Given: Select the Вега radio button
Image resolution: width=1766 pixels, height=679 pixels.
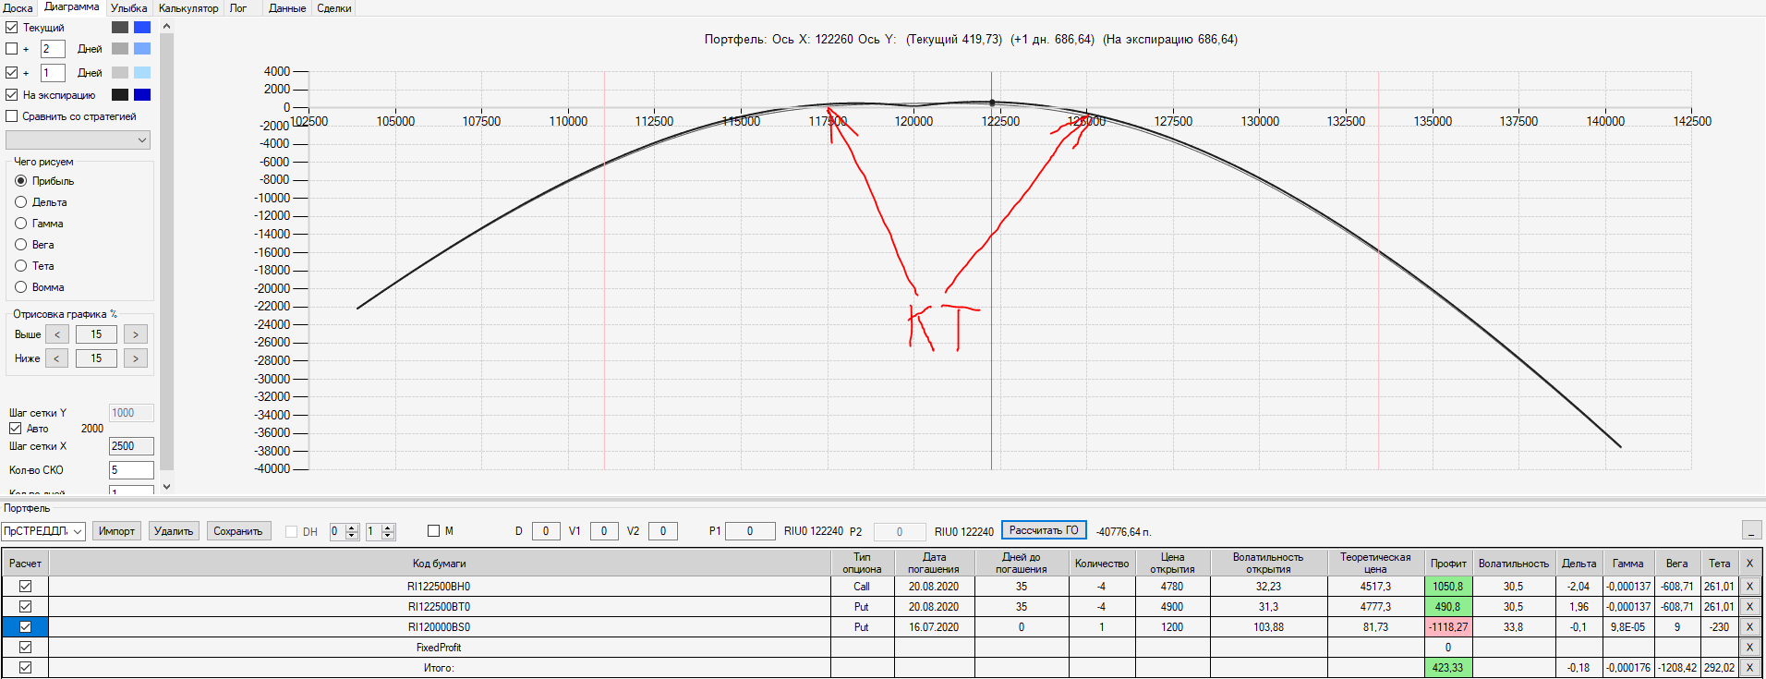Looking at the screenshot, I should tap(20, 245).
